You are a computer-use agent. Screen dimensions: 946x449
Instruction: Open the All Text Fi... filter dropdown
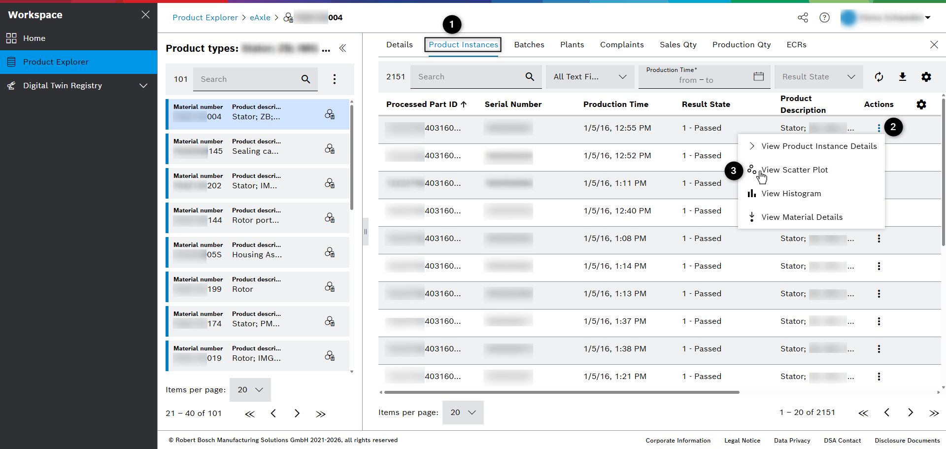[590, 77]
